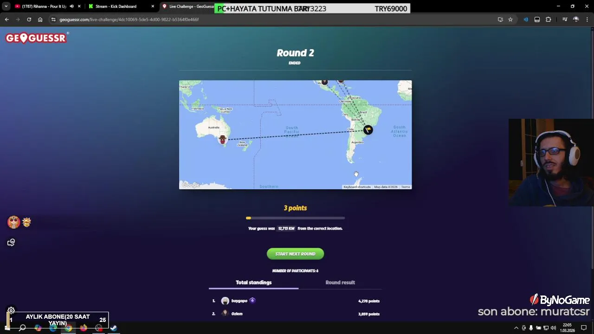Click 3,859 points score
This screenshot has height=334, width=594.
[x=369, y=314]
